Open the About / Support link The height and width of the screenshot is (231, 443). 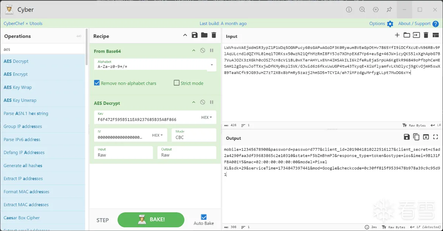[x=414, y=24]
